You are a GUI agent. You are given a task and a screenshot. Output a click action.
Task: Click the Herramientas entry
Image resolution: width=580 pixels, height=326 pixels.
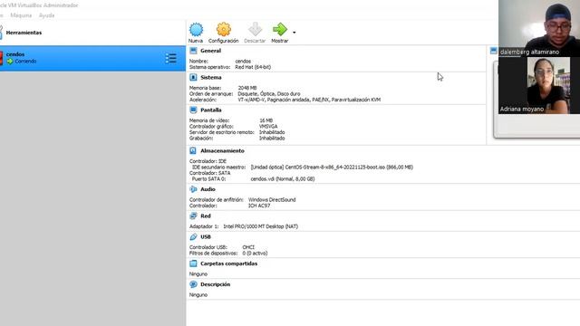click(24, 33)
